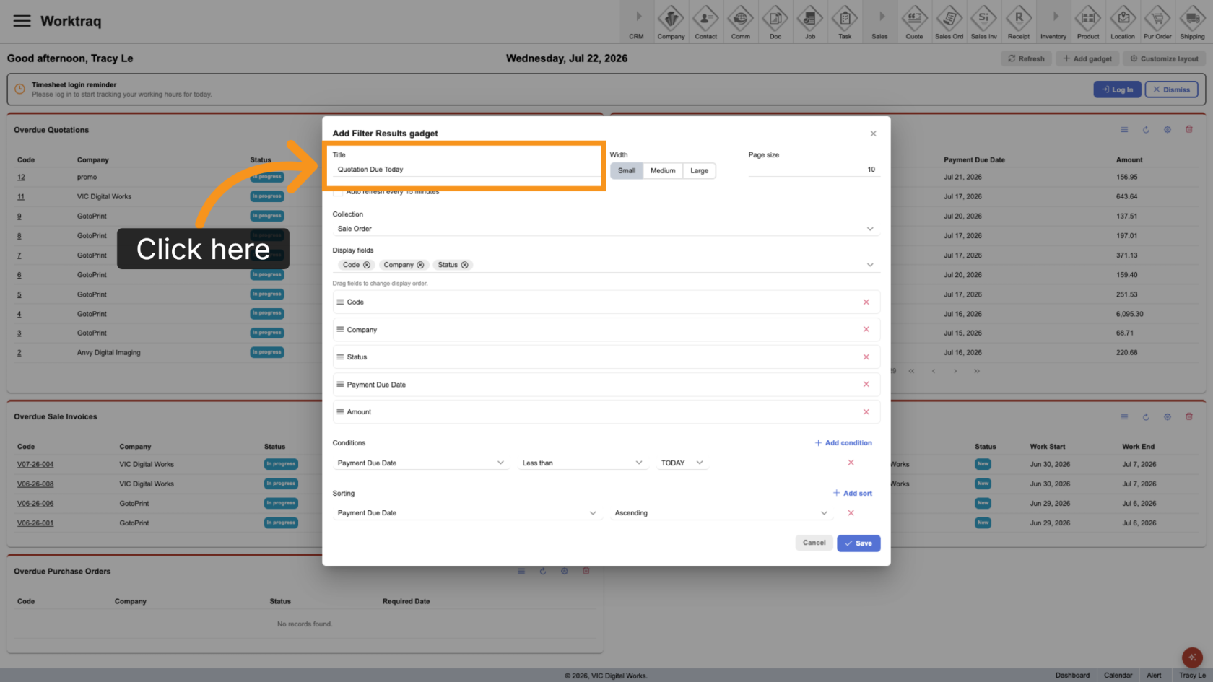Image resolution: width=1213 pixels, height=682 pixels.
Task: Open Tracy Le user tab in footer
Action: (1192, 676)
